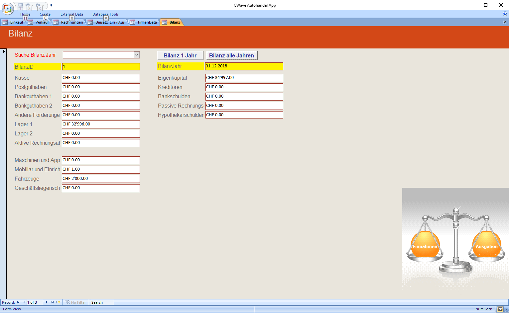Click the Einnahmen Ausgaben scales image
Image resolution: width=509 pixels, height=313 pixels.
[455, 238]
